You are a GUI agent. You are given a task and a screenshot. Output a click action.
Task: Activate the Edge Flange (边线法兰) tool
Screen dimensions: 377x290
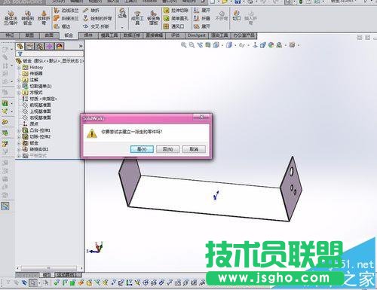tap(66, 11)
